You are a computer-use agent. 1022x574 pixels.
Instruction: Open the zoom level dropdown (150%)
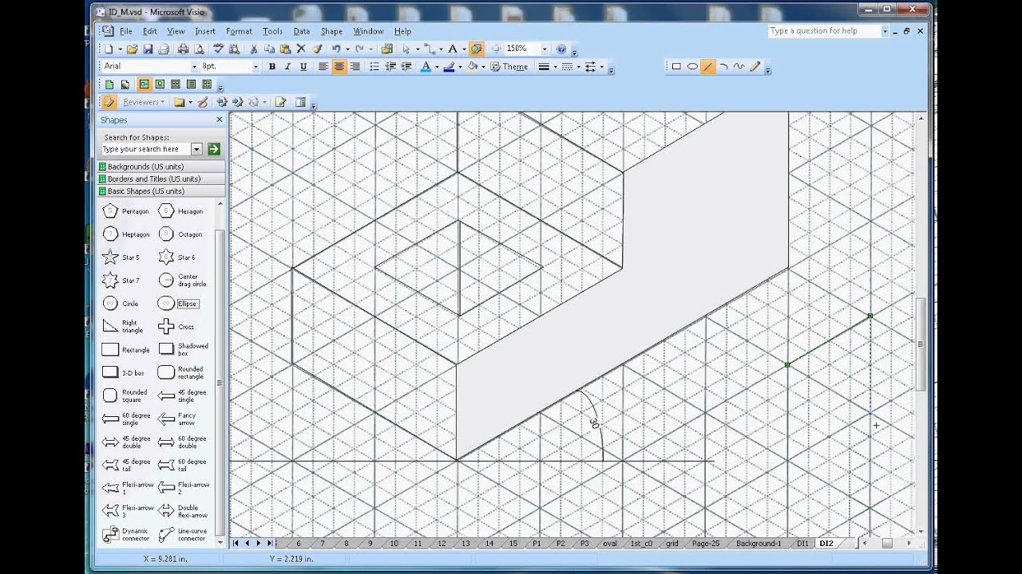545,49
